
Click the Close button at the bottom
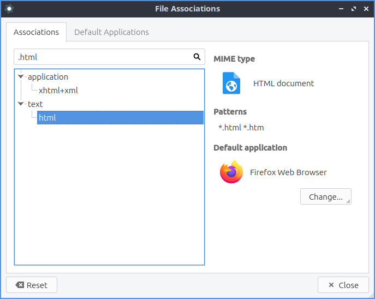(343, 285)
